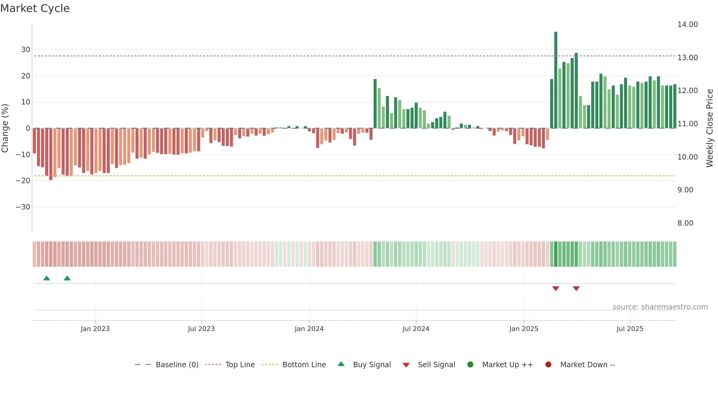Click the Market Down -- red circle icon
Screen dimensions: 718x404
click(548, 364)
